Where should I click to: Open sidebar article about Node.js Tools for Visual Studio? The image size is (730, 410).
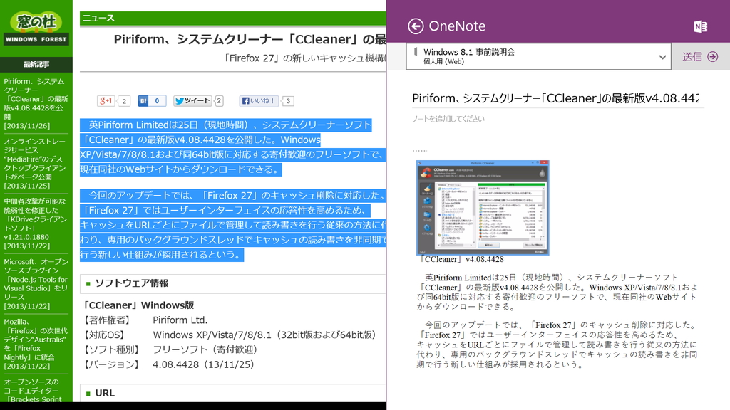pyautogui.click(x=36, y=283)
